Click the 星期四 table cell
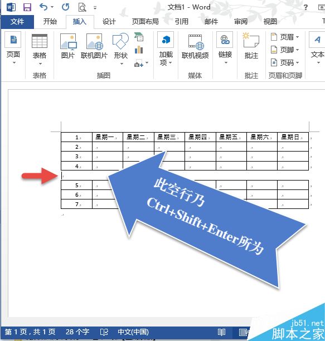The height and width of the screenshot is (341, 325). click(x=200, y=137)
